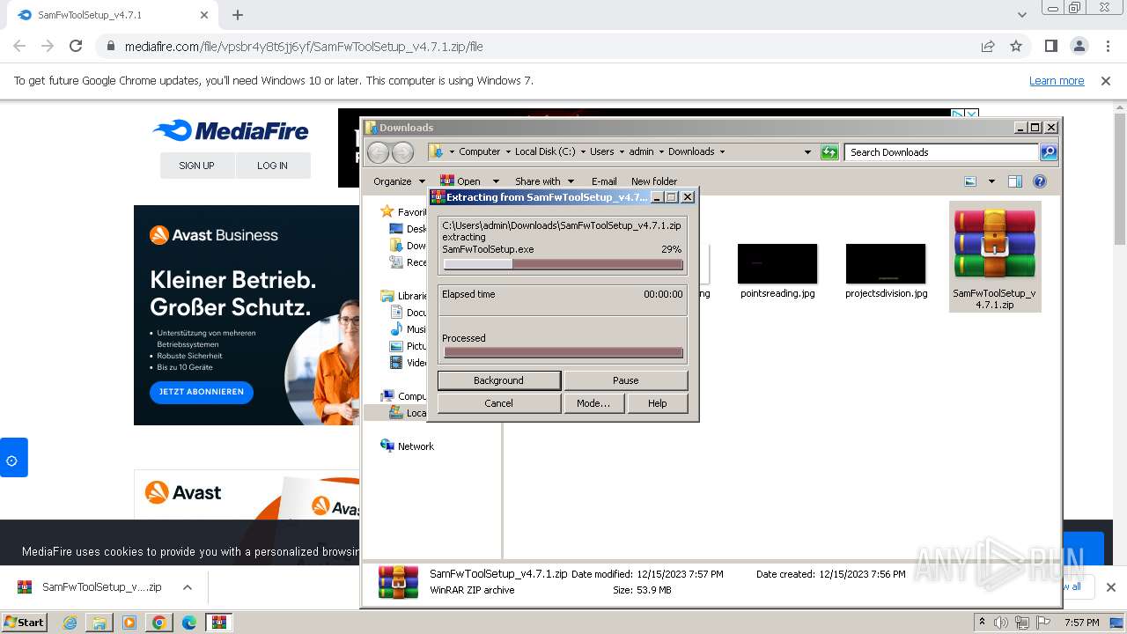1127x634 pixels.
Task: Open the Learn more link
Action: (x=1057, y=80)
